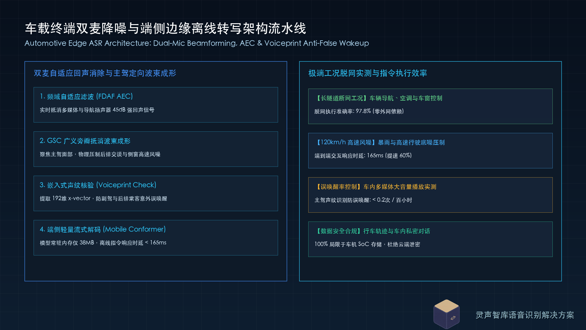The image size is (586, 330).
Task: Click the slide title 车载终端双麦降噪与端侧边缘离线转写架构流水线
Action: pos(165,28)
